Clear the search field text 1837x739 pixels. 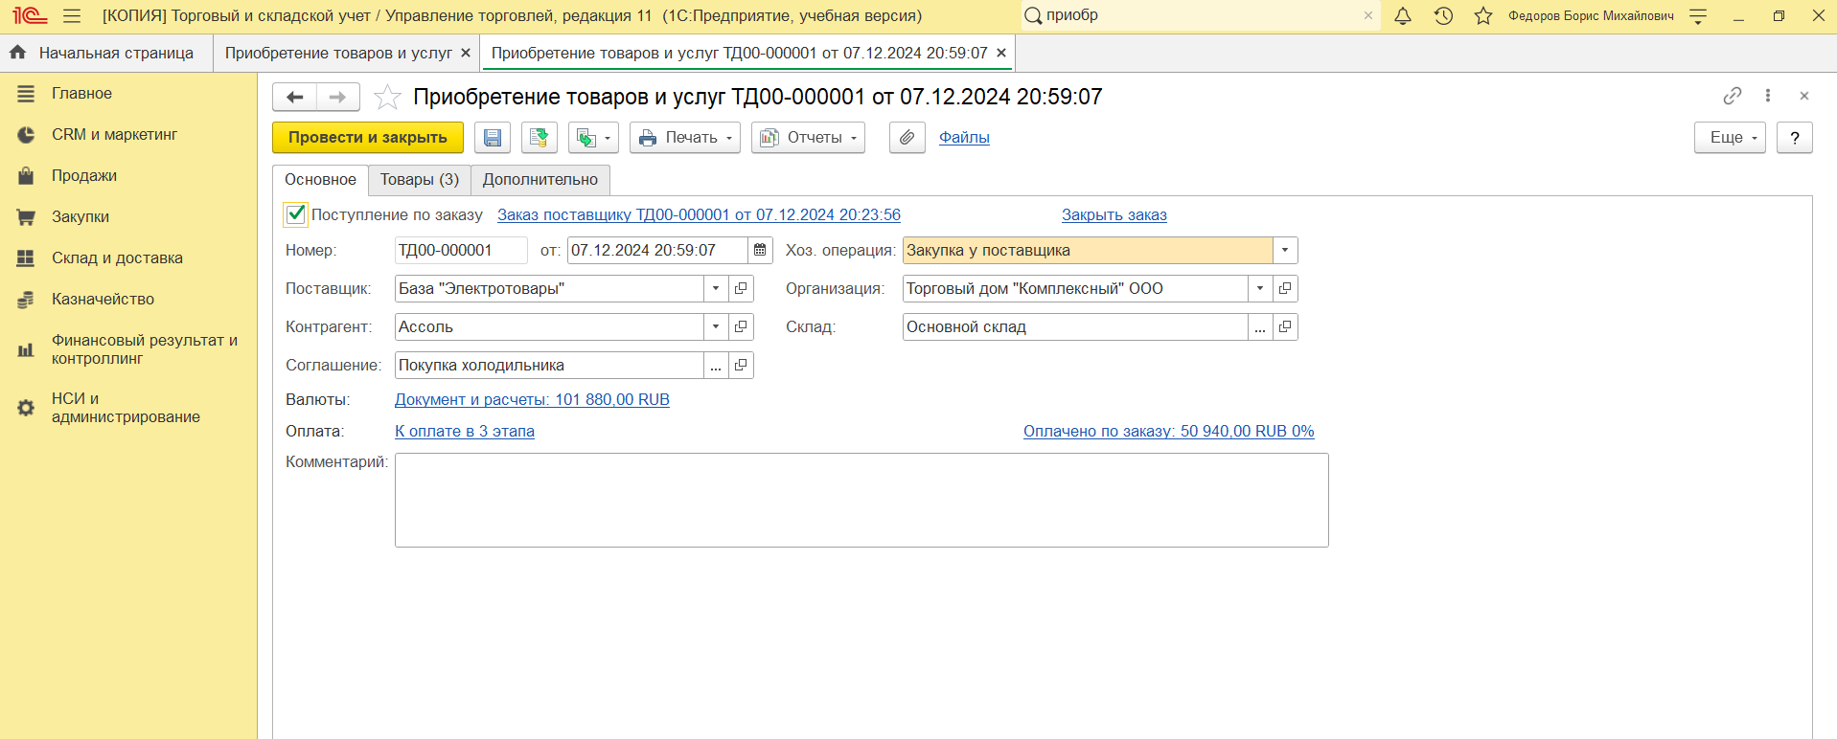click(x=1368, y=15)
